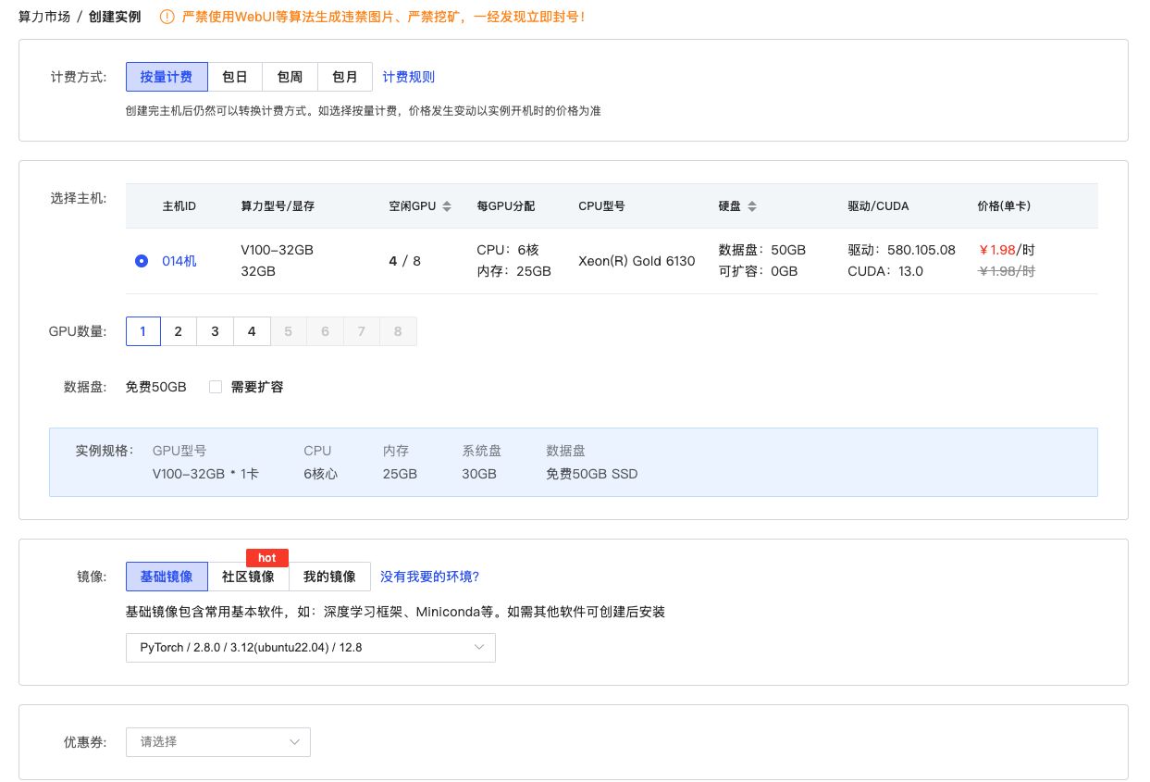Click the struck-through ¥1.98/时 original price
This screenshot has height=782, width=1150.
point(1006,271)
